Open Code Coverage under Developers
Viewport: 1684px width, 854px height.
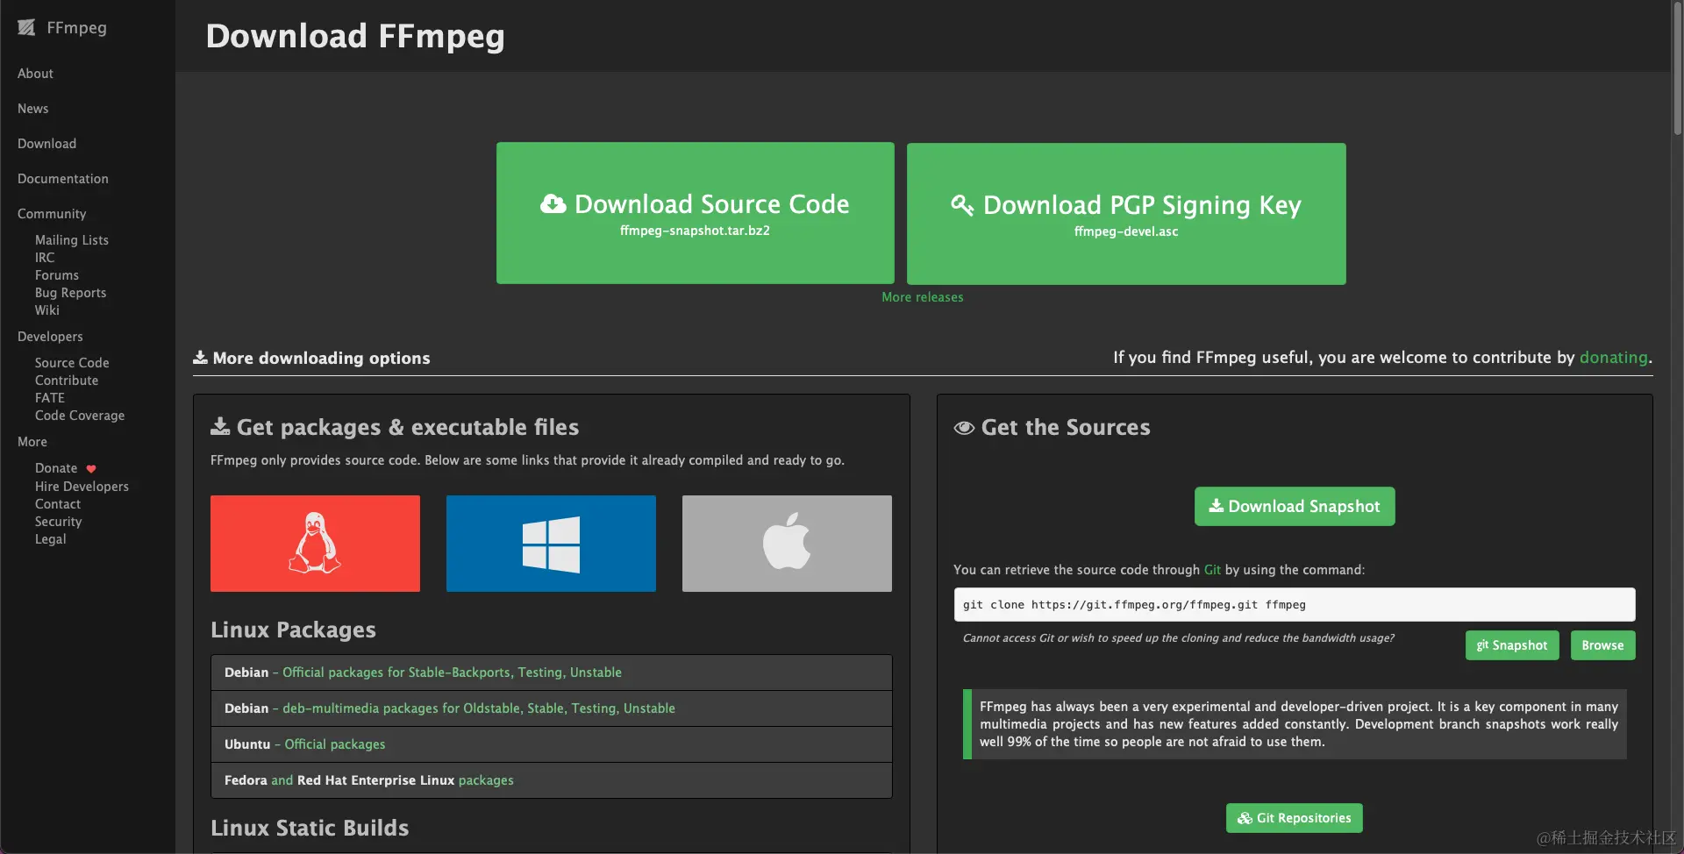point(80,416)
